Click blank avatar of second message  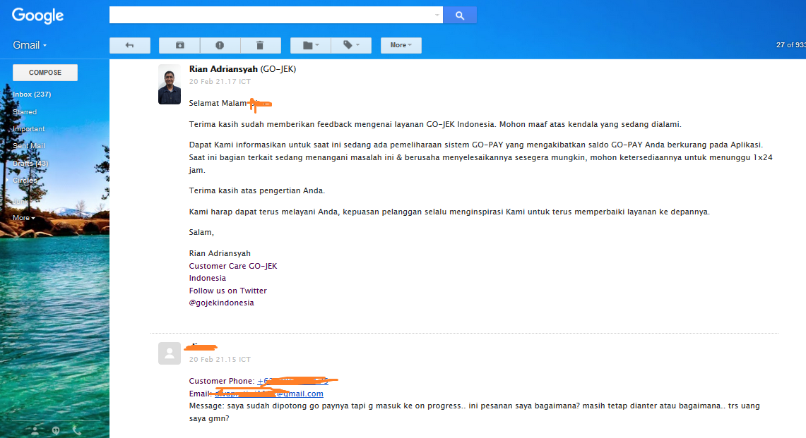coord(170,353)
